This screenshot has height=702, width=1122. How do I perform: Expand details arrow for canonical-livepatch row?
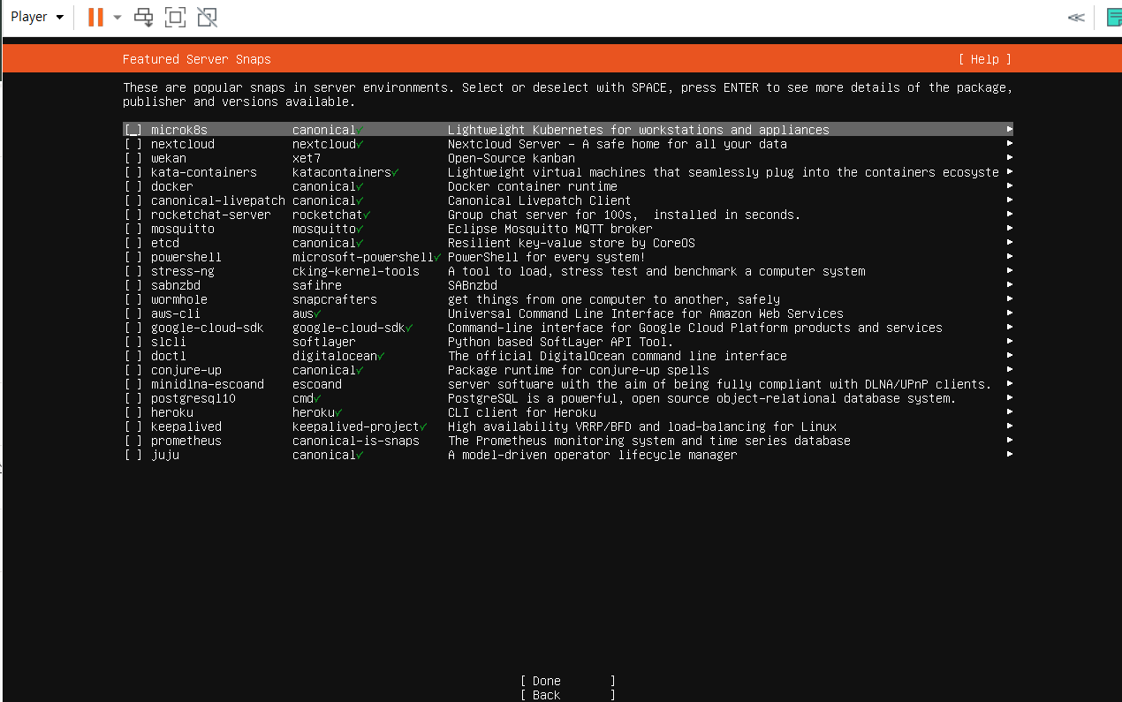point(1009,200)
